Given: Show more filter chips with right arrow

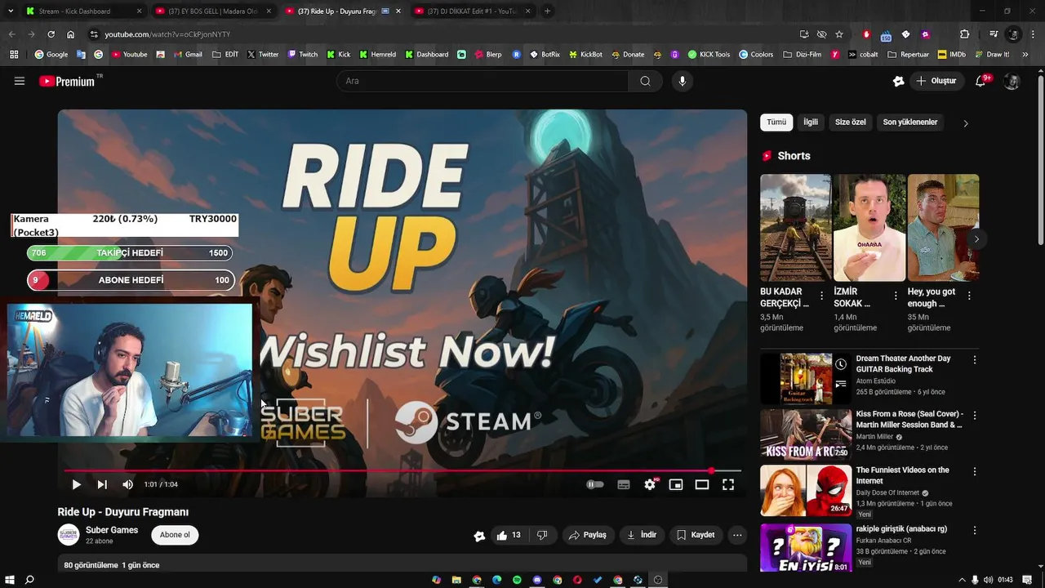Looking at the screenshot, I should tap(966, 123).
